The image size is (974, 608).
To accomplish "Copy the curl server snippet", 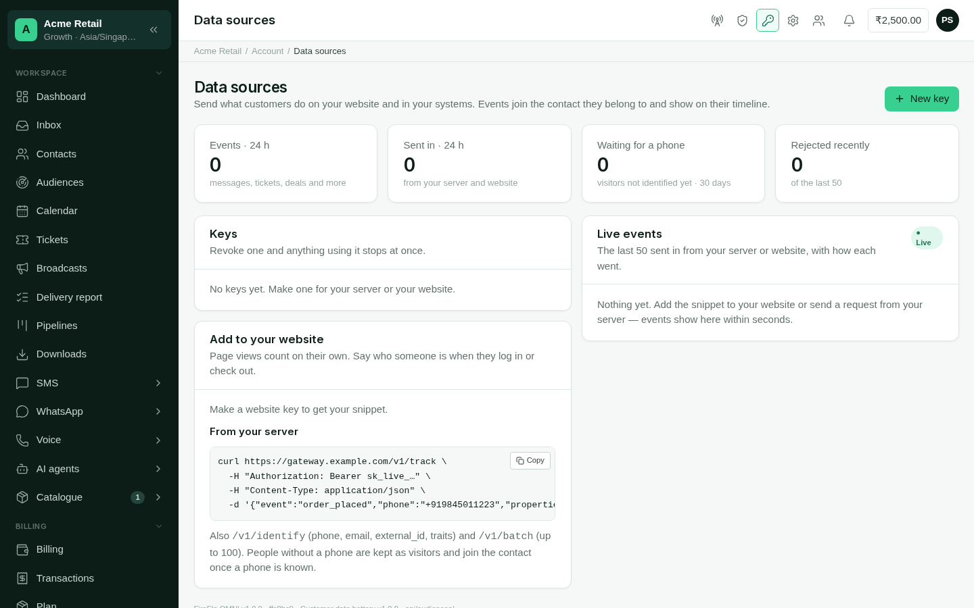I will (x=530, y=461).
